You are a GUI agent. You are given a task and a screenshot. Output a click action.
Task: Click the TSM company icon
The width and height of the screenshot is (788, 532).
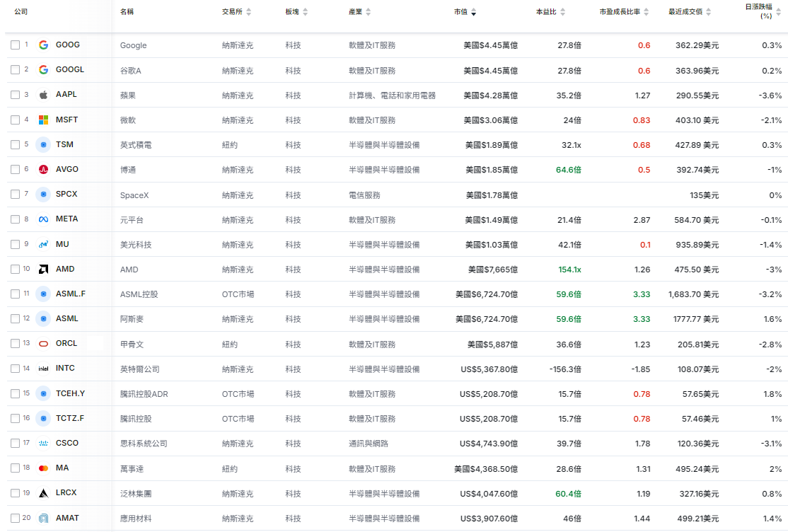pyautogui.click(x=44, y=144)
